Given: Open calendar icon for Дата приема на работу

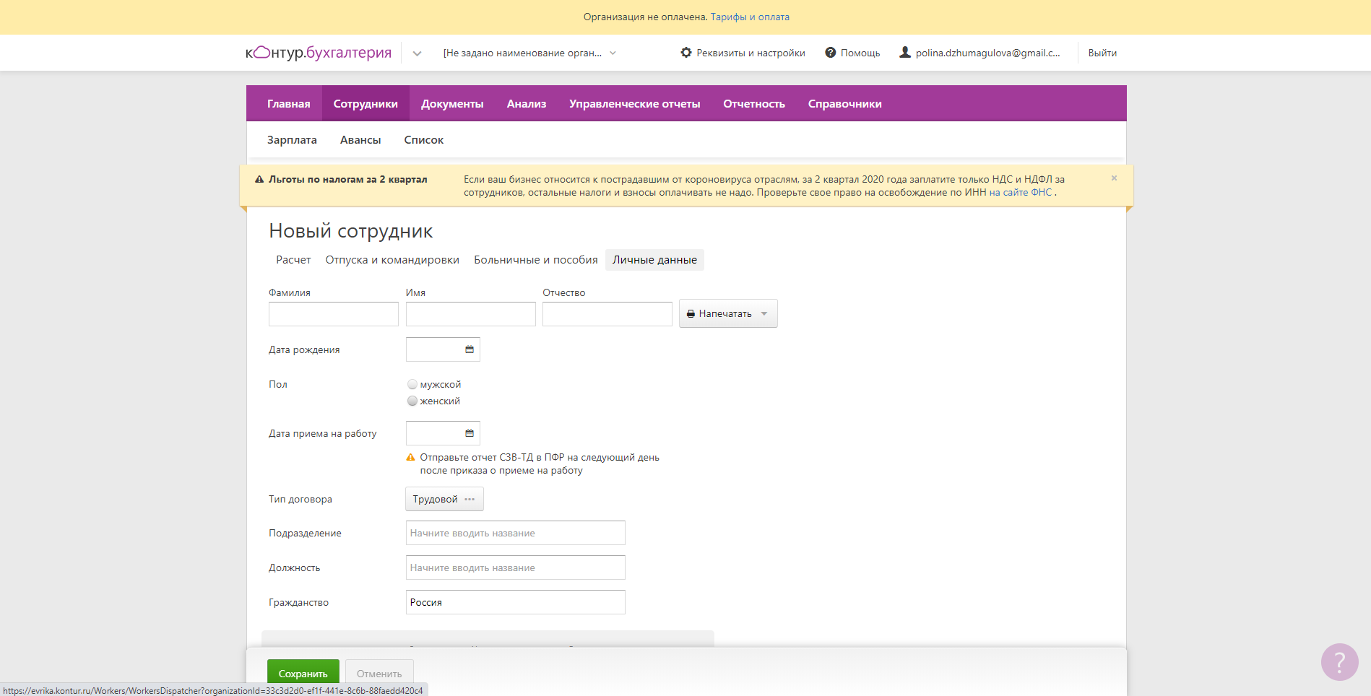Looking at the screenshot, I should coord(470,433).
